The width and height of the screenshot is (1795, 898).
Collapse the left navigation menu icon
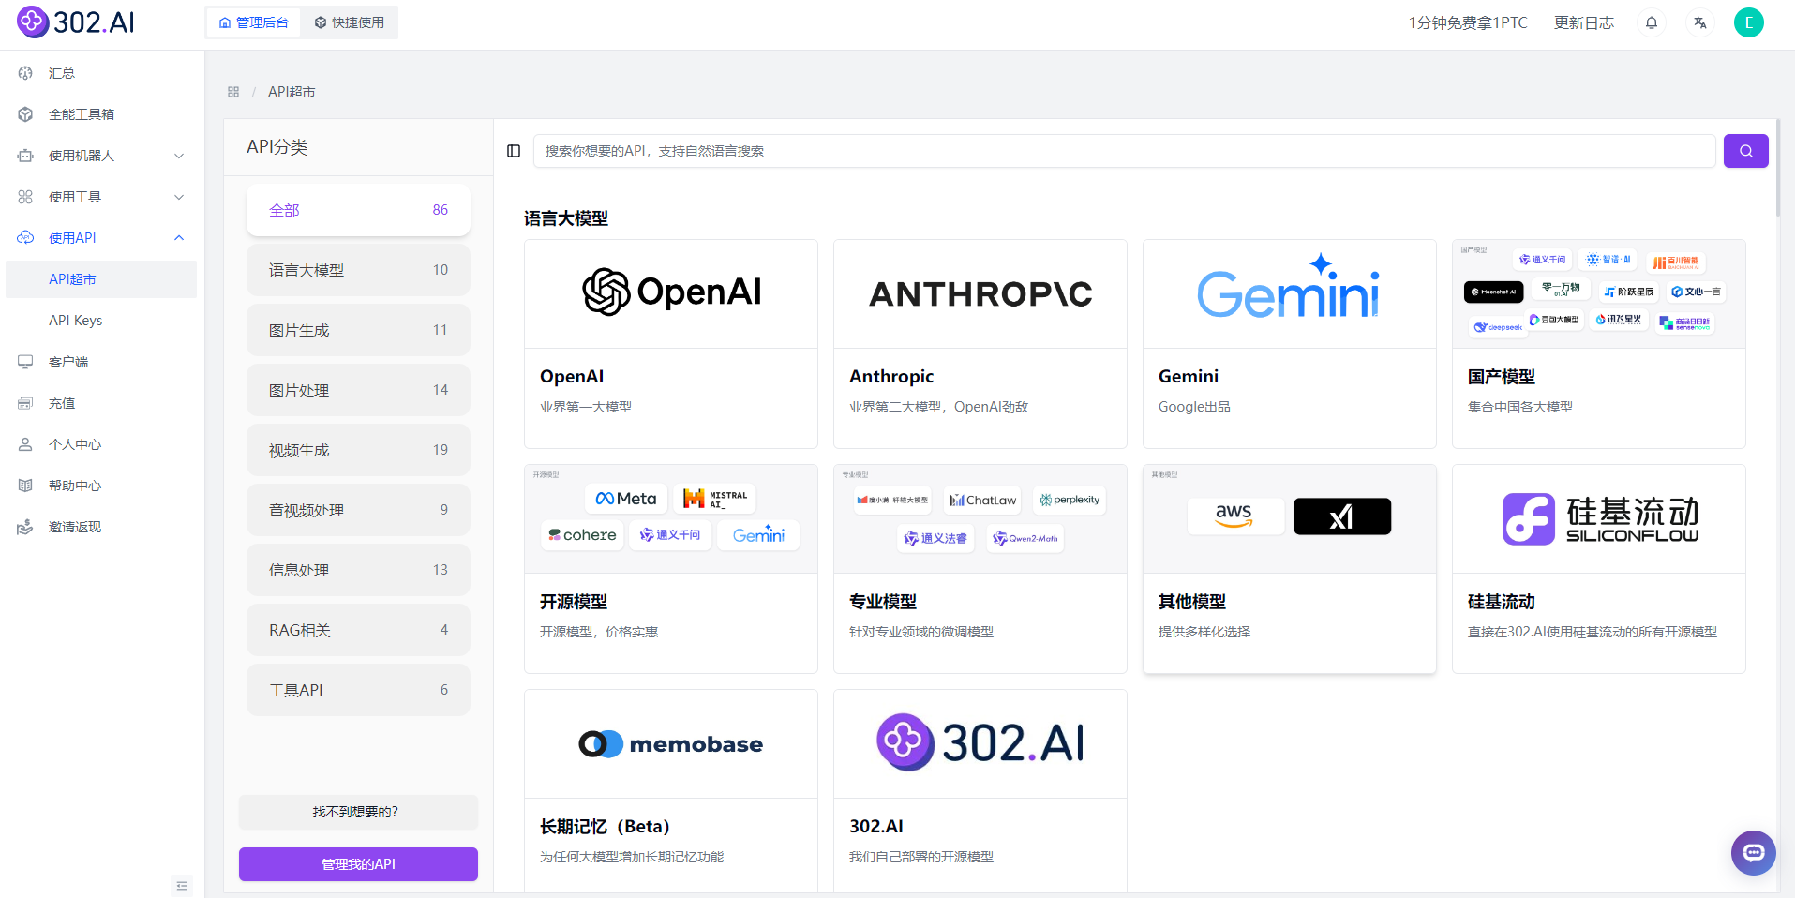pos(182,885)
